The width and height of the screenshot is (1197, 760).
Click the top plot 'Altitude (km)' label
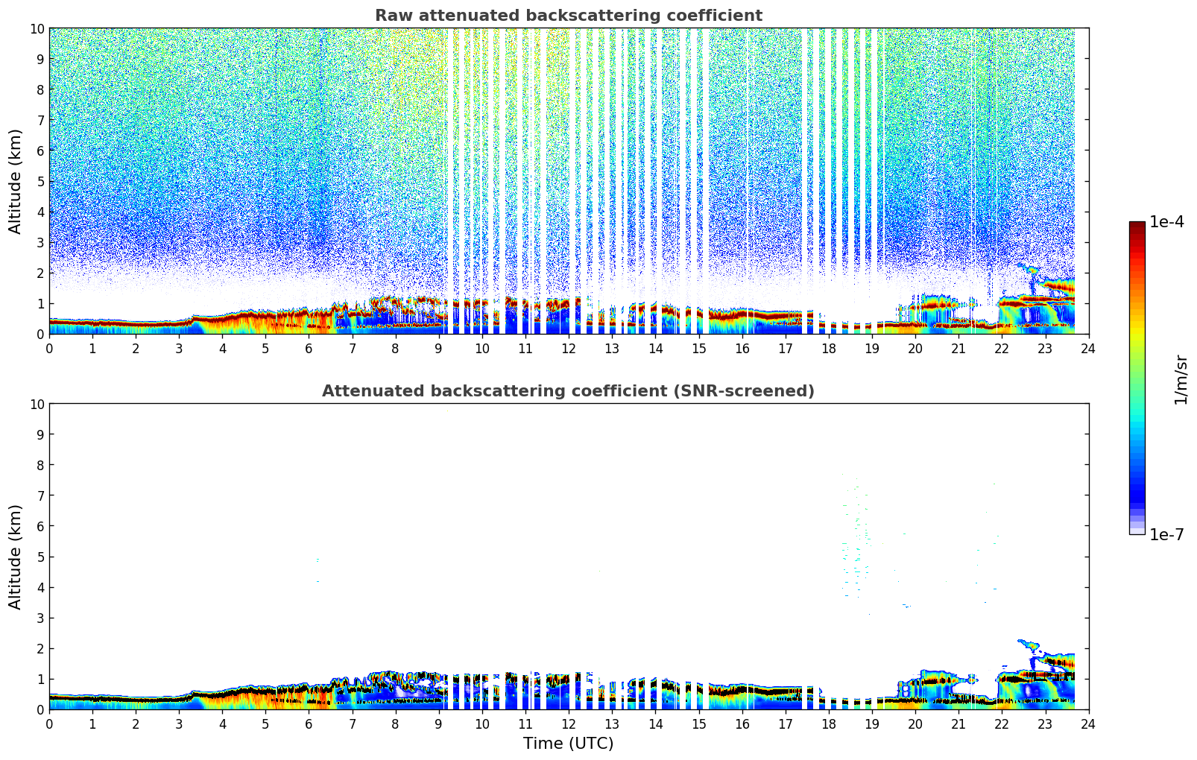(16, 181)
